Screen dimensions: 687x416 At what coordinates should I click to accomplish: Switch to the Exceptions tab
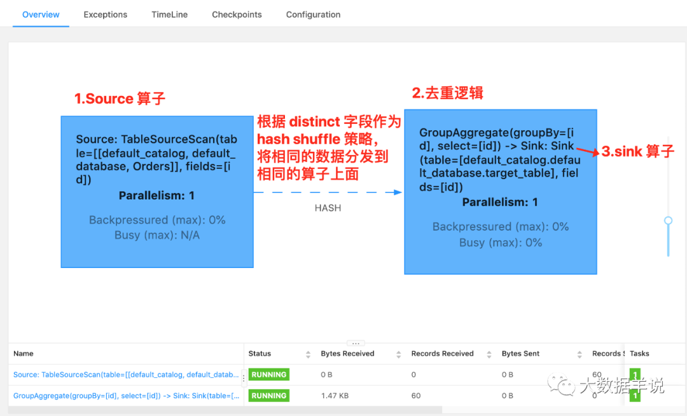click(x=105, y=14)
